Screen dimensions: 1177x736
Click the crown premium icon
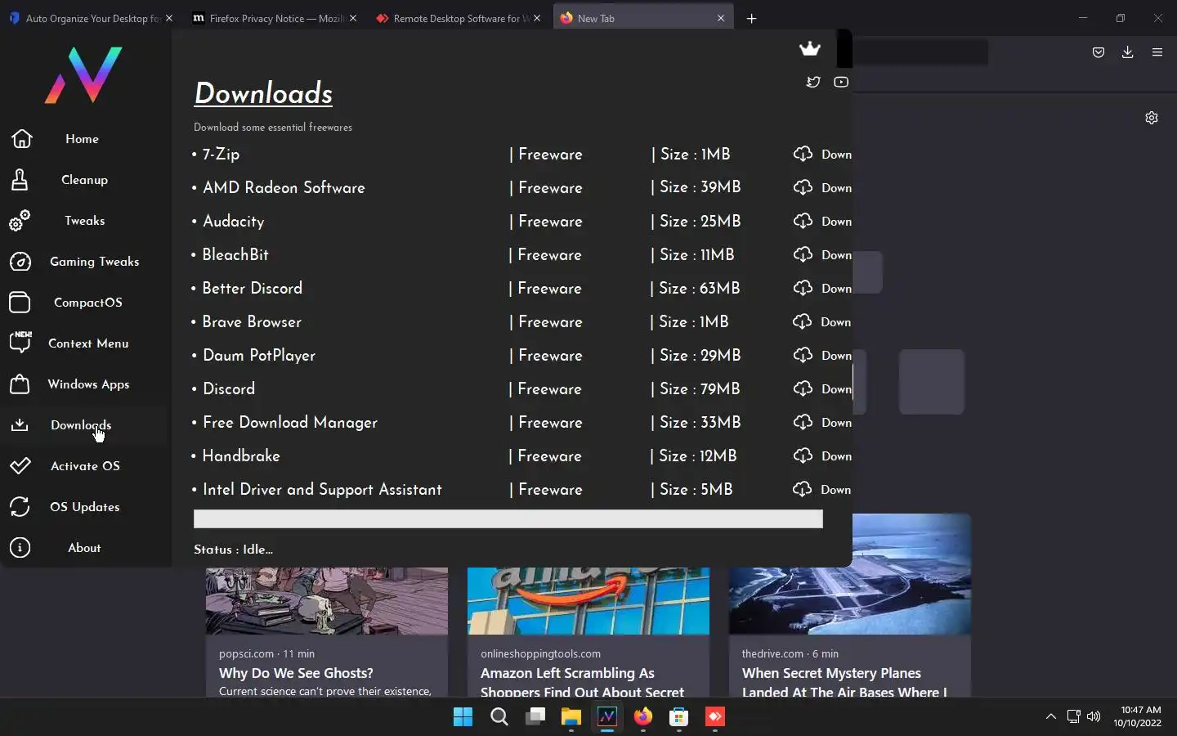(809, 49)
